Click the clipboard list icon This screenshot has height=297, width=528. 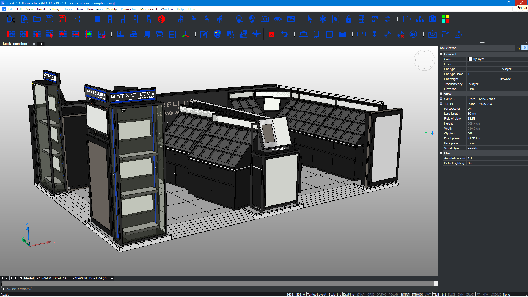tap(433, 19)
